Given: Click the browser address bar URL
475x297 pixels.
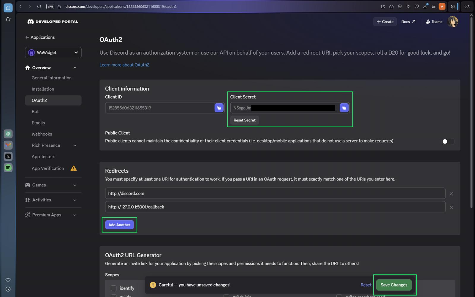Looking at the screenshot, I should 121,6.
